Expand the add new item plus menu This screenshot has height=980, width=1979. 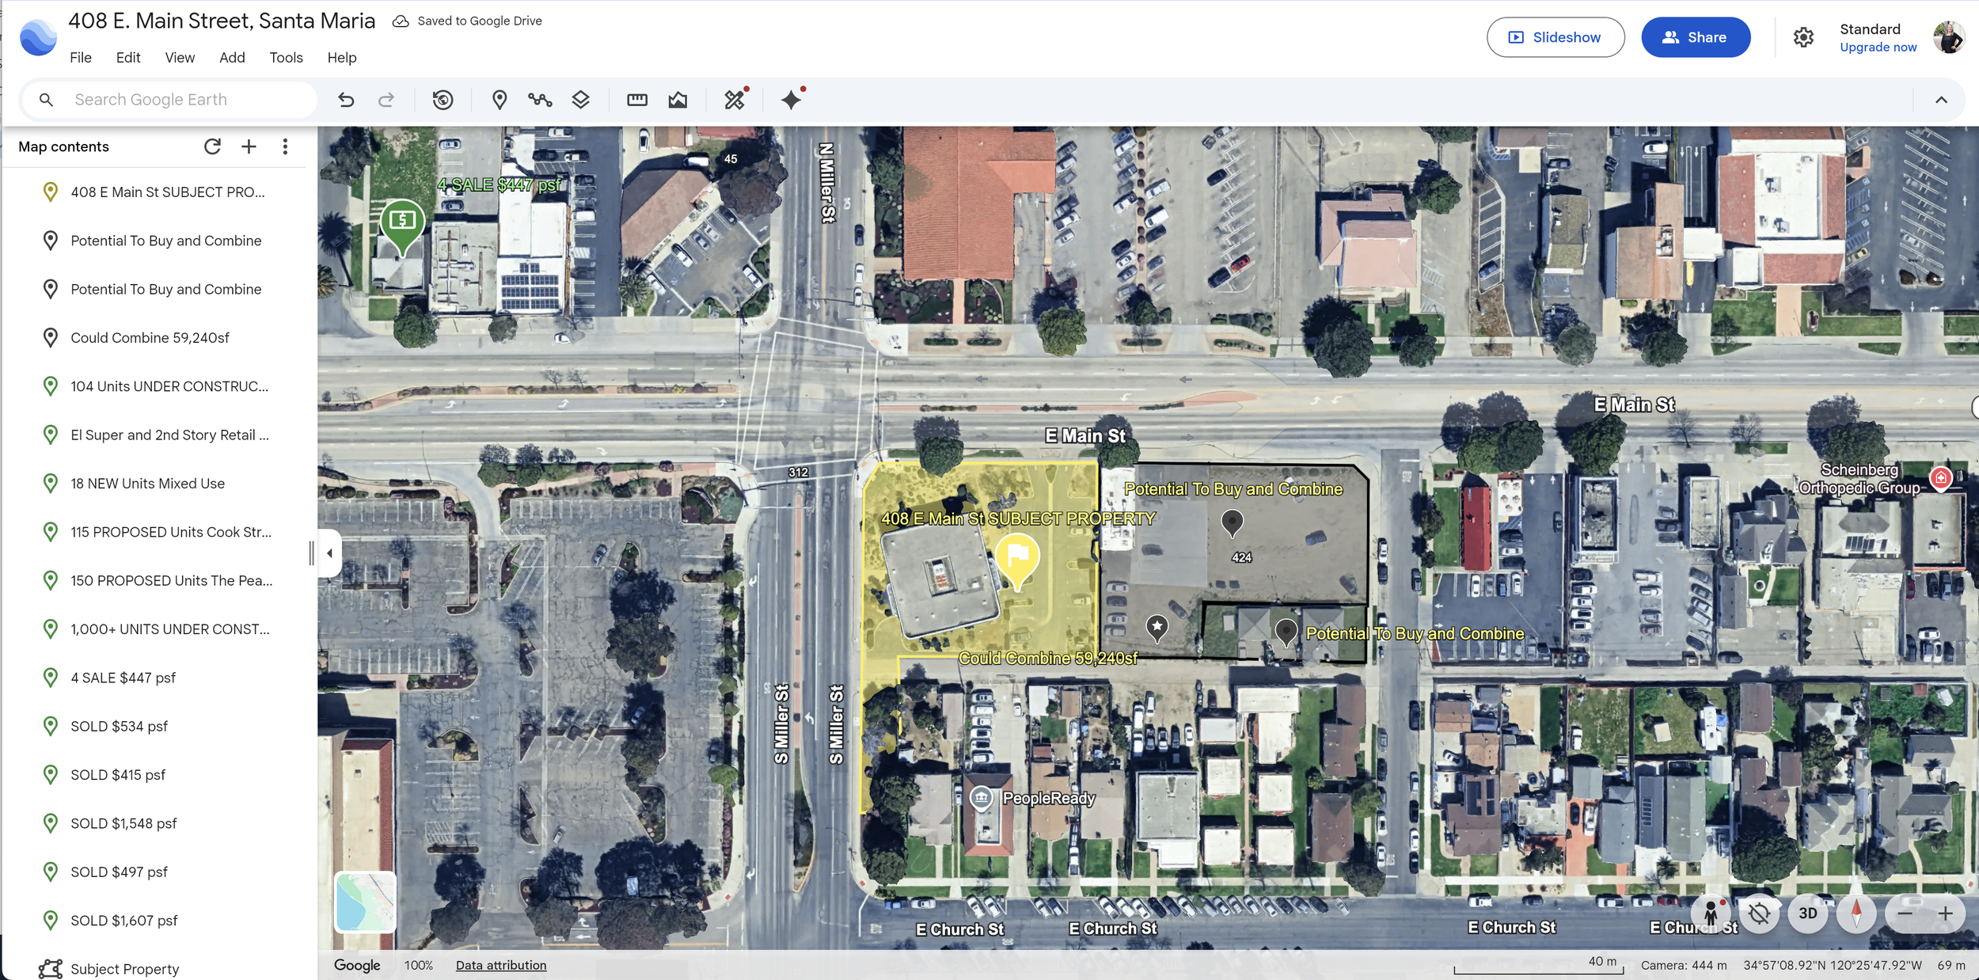click(249, 146)
